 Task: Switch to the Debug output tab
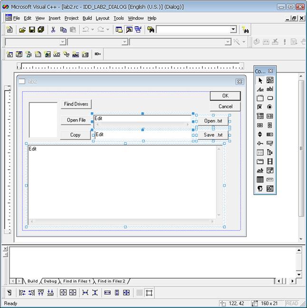[x=50, y=281]
